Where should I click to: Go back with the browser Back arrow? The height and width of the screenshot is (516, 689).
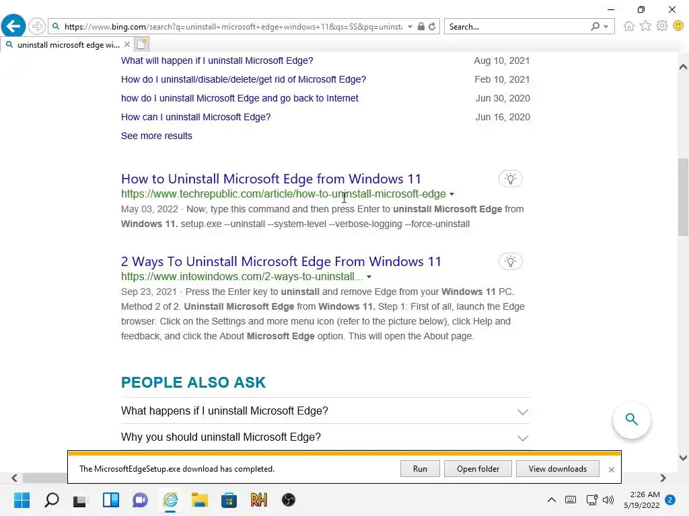(x=13, y=26)
